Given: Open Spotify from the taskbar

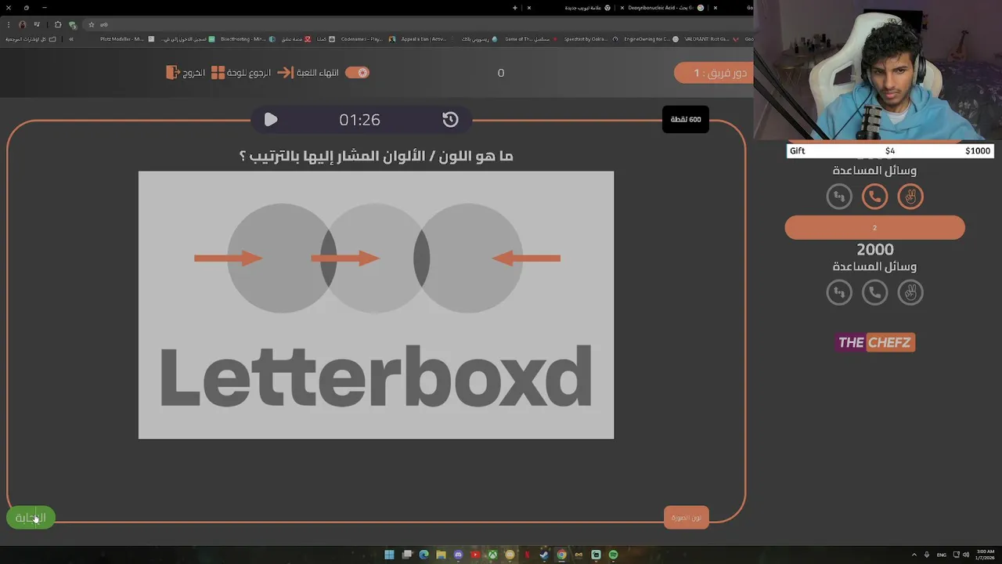Looking at the screenshot, I should tap(613, 555).
